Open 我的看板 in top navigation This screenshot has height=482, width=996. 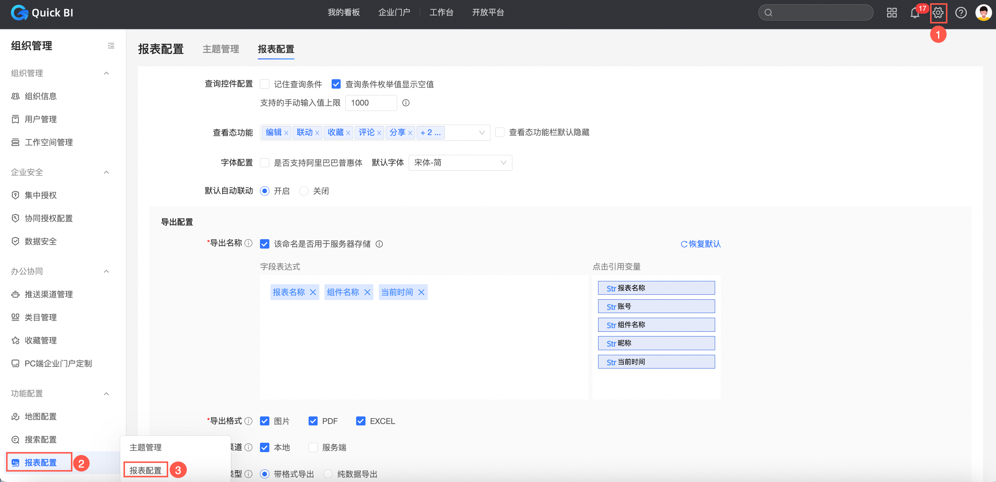(x=343, y=12)
